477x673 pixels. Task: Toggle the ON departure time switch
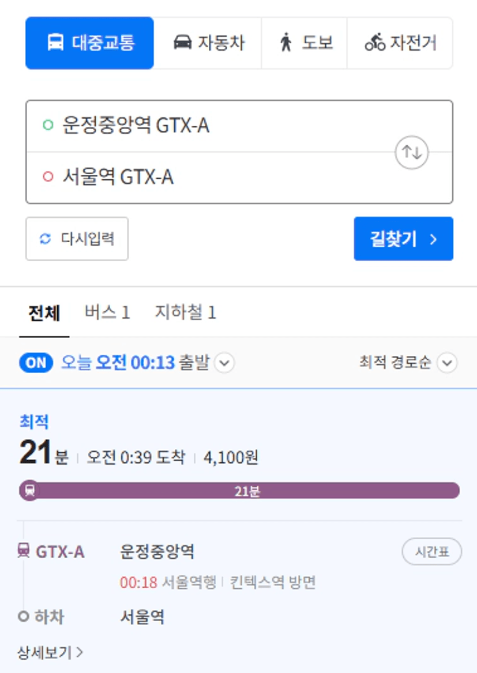coord(36,363)
